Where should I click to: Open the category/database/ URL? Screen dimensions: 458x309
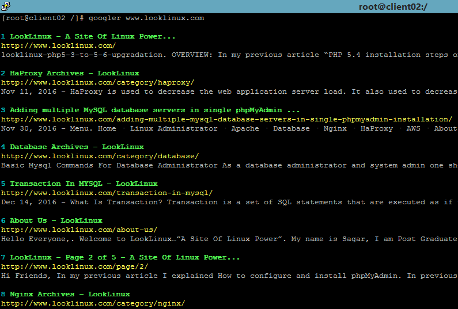[100, 156]
